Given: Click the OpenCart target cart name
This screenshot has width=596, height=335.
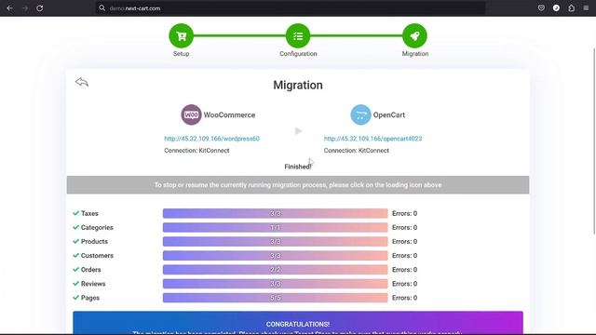Looking at the screenshot, I should click(389, 114).
